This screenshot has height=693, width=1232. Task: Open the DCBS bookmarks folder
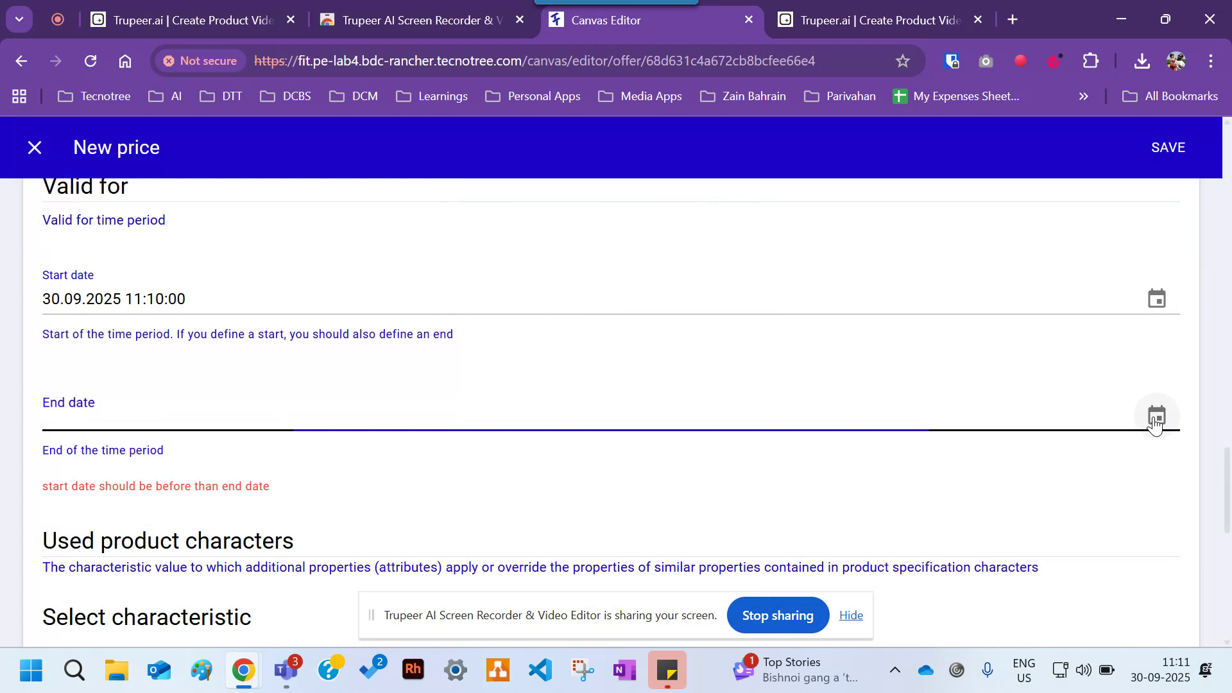pyautogui.click(x=286, y=96)
